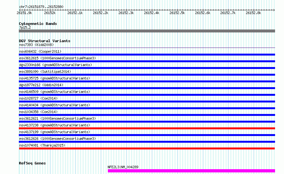
Task: Open the DGV Structural Variants track title
Action: tap(45, 41)
